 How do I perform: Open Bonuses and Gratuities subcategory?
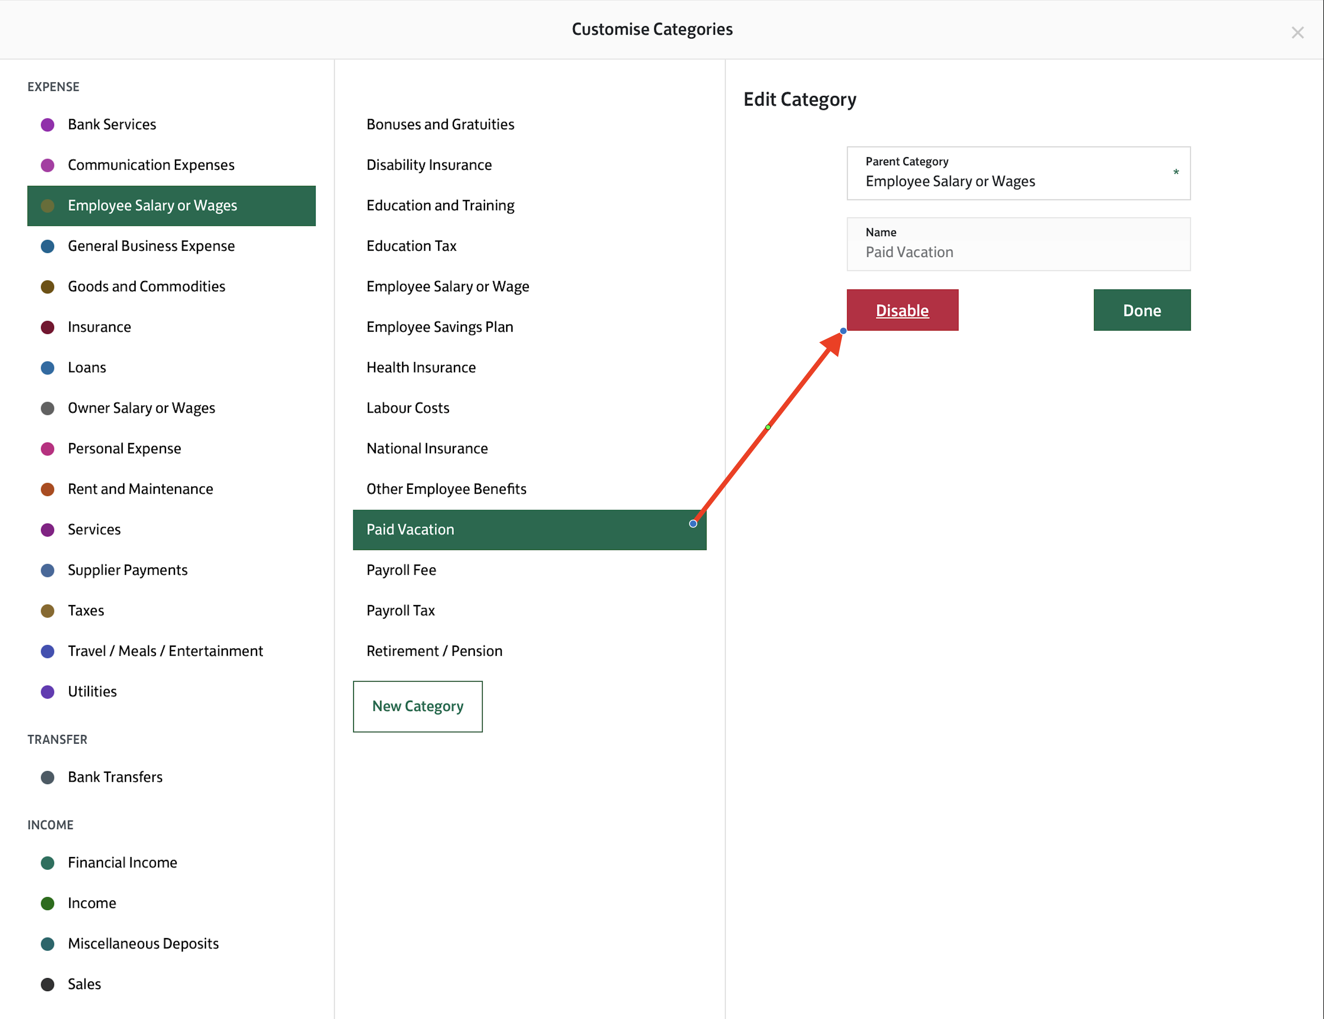529,124
